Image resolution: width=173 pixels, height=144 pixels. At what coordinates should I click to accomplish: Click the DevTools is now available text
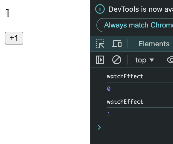click(x=141, y=9)
